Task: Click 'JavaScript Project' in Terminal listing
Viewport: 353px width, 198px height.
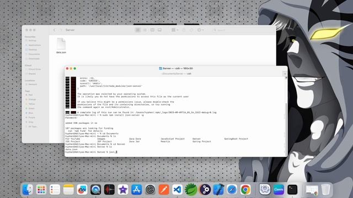Action: click(x=173, y=139)
